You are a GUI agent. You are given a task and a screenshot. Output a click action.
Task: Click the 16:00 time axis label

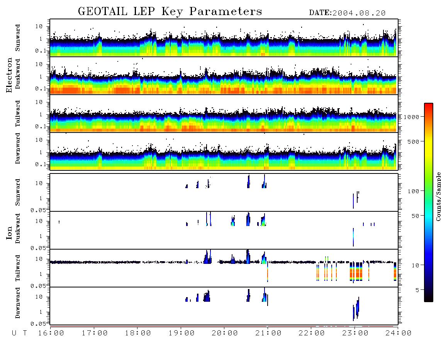[x=51, y=333]
